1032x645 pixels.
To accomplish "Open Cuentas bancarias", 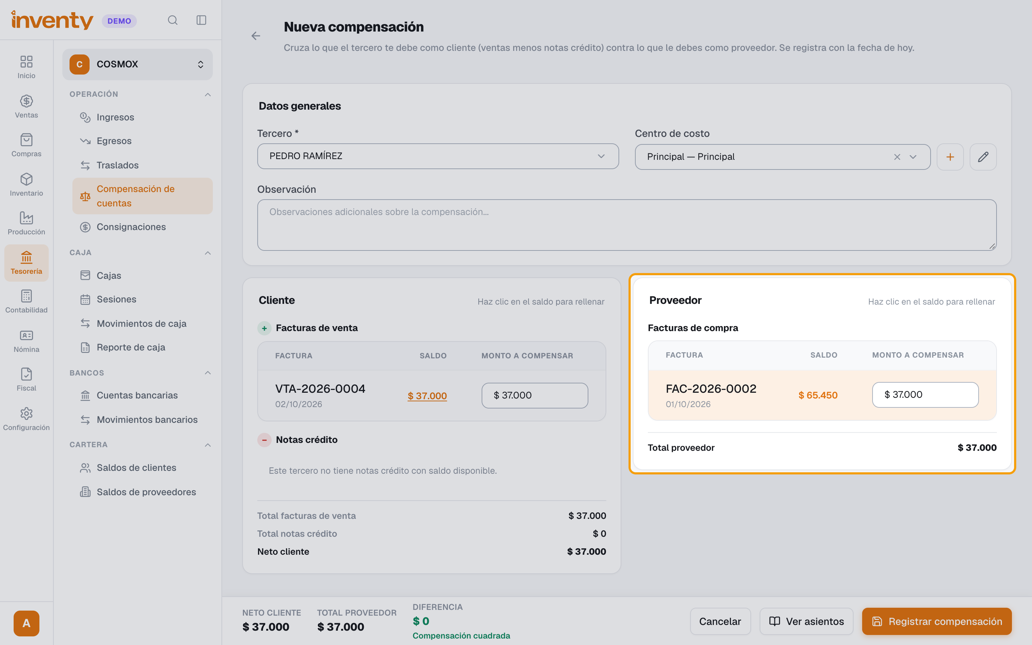I will click(142, 396).
